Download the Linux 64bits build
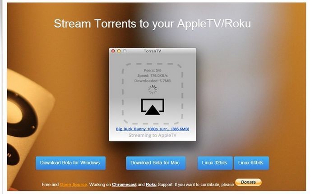This screenshot has width=310, height=194. (x=251, y=163)
